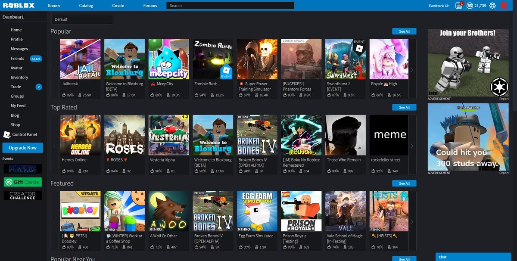Open the rockefeller street meme thumbnail
The width and height of the screenshot is (517, 261).
point(390,135)
